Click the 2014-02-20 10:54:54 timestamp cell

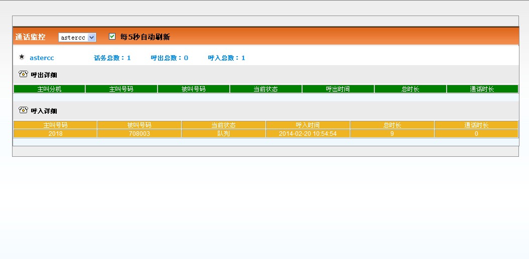(308, 134)
